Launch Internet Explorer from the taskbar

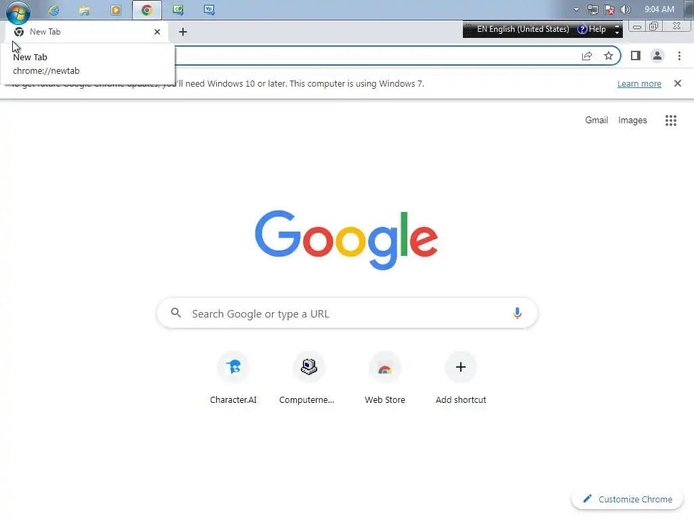click(x=54, y=9)
